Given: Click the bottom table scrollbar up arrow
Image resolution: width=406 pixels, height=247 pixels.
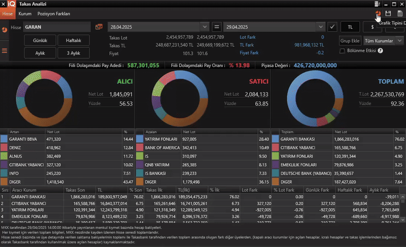Looking at the screenshot, I should point(402,197).
